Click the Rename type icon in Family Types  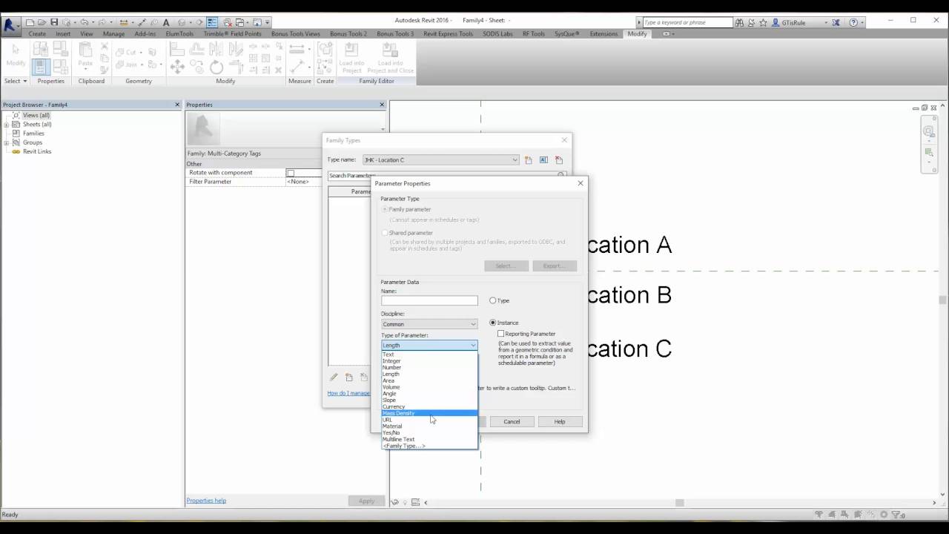click(x=543, y=159)
